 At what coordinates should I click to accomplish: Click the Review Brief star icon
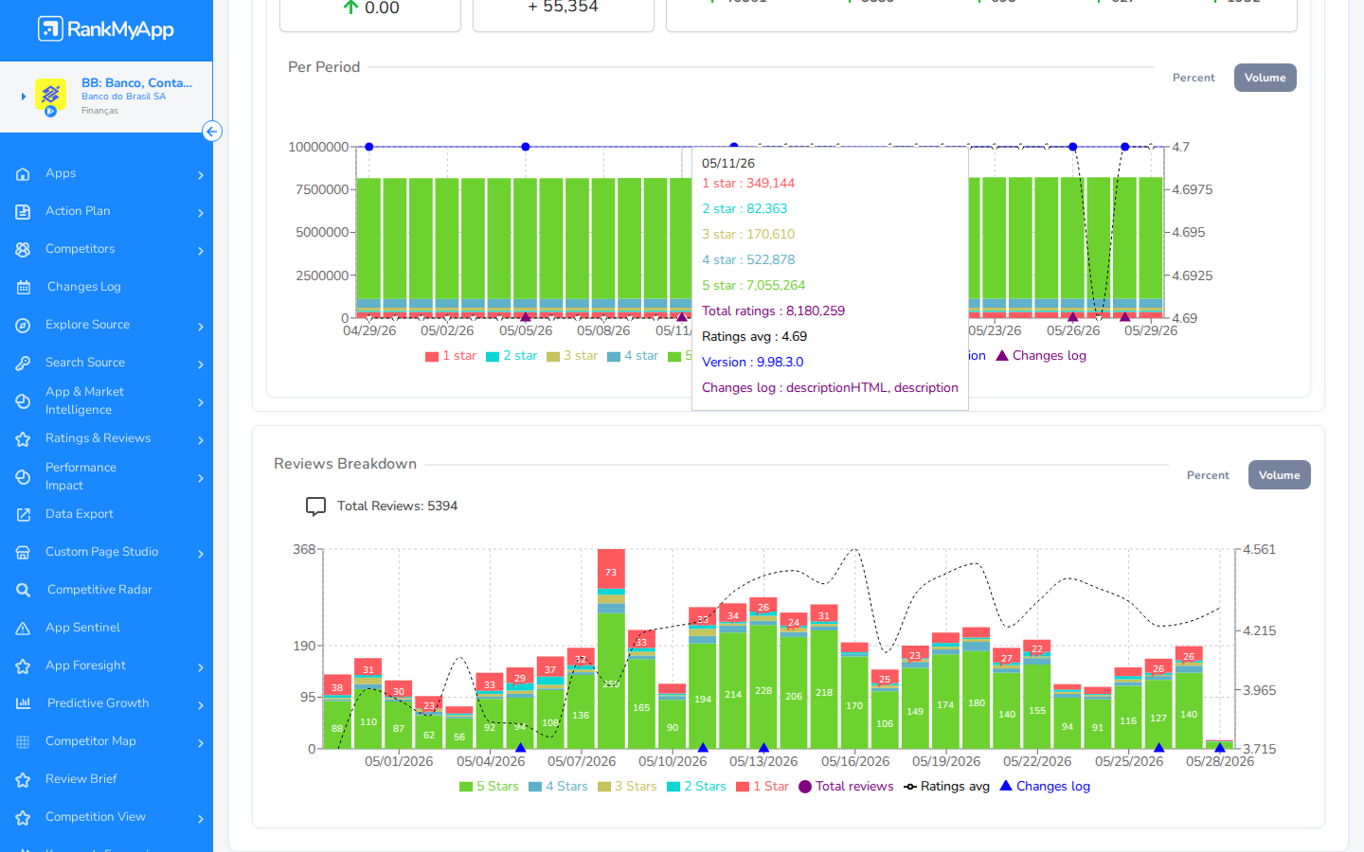point(23,780)
